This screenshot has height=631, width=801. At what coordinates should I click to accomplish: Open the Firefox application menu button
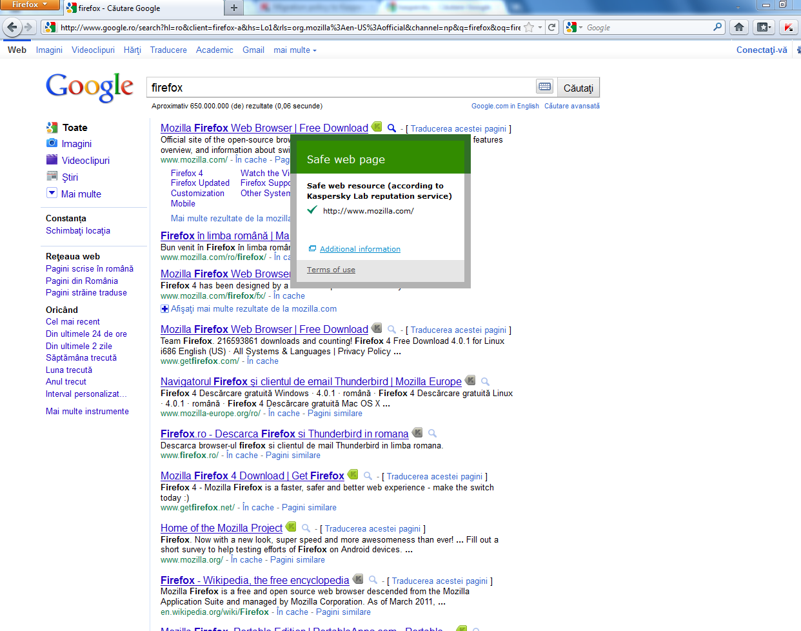point(30,5)
